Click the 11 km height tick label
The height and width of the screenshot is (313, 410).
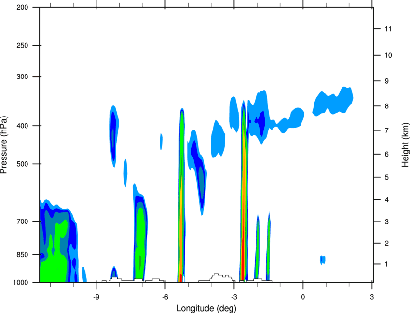click(388, 29)
